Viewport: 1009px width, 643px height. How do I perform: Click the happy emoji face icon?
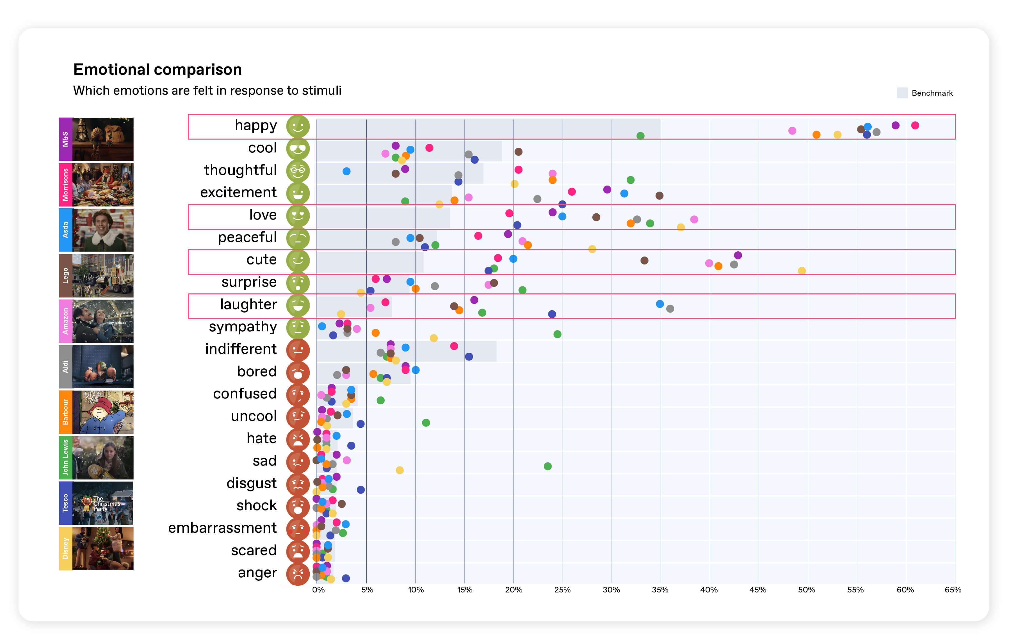click(298, 126)
